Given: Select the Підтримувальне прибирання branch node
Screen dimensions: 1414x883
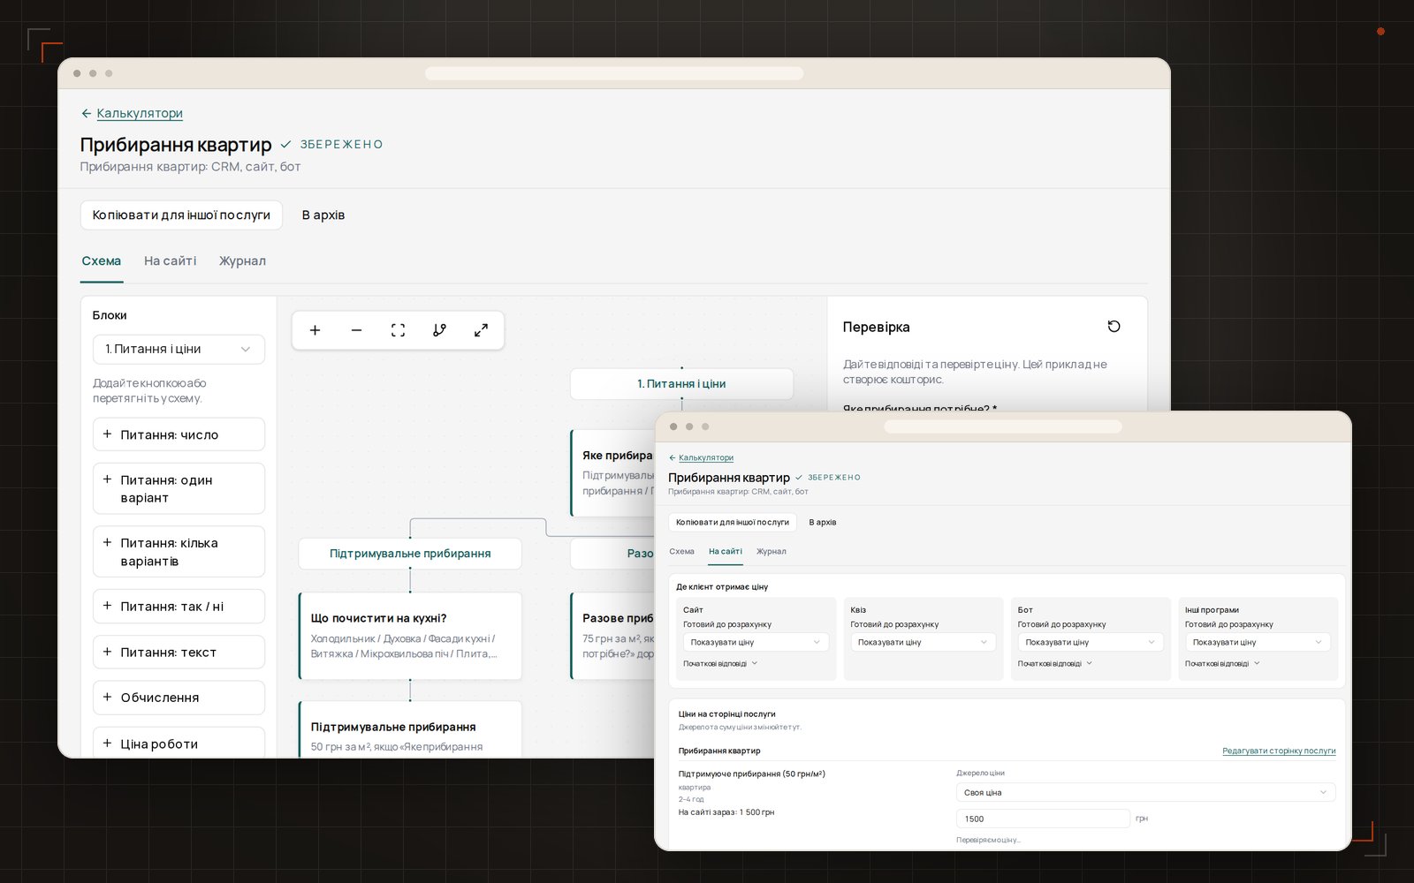Looking at the screenshot, I should (410, 554).
